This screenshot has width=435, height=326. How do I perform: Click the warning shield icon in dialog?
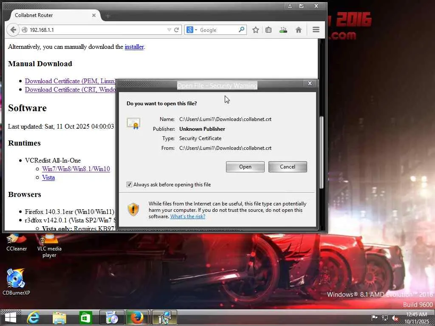pyautogui.click(x=133, y=209)
